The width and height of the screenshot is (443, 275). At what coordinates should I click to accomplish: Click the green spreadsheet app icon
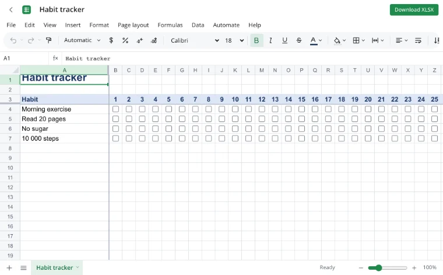27,9
